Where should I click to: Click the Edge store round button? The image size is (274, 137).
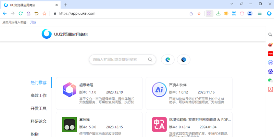pos(168,60)
